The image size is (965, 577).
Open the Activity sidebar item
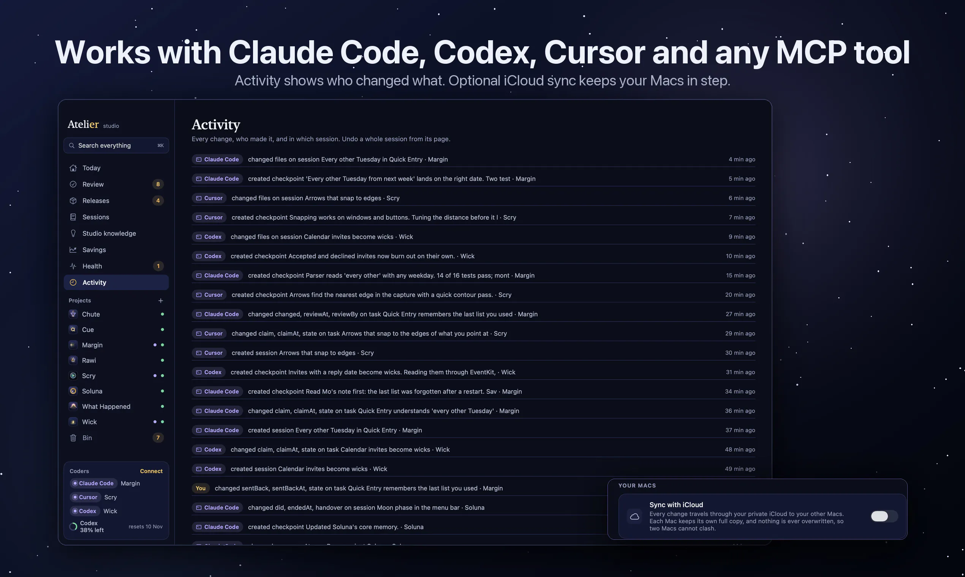tap(116, 283)
